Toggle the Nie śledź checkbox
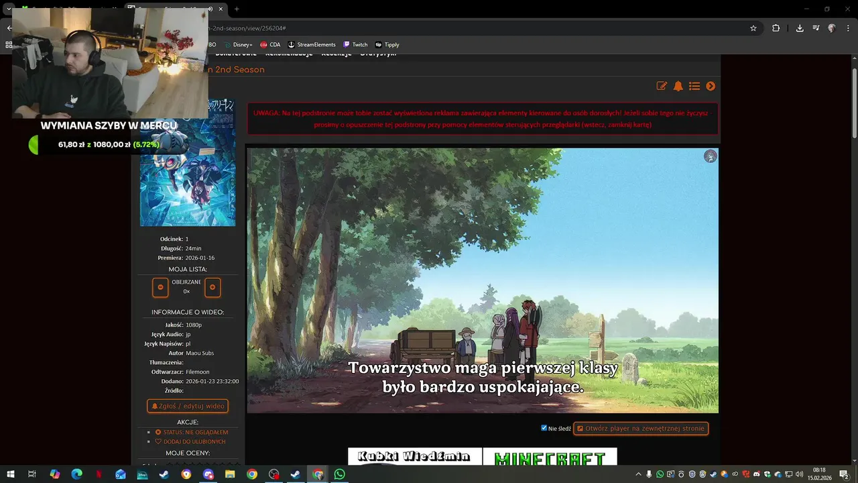This screenshot has height=483, width=858. (x=544, y=428)
